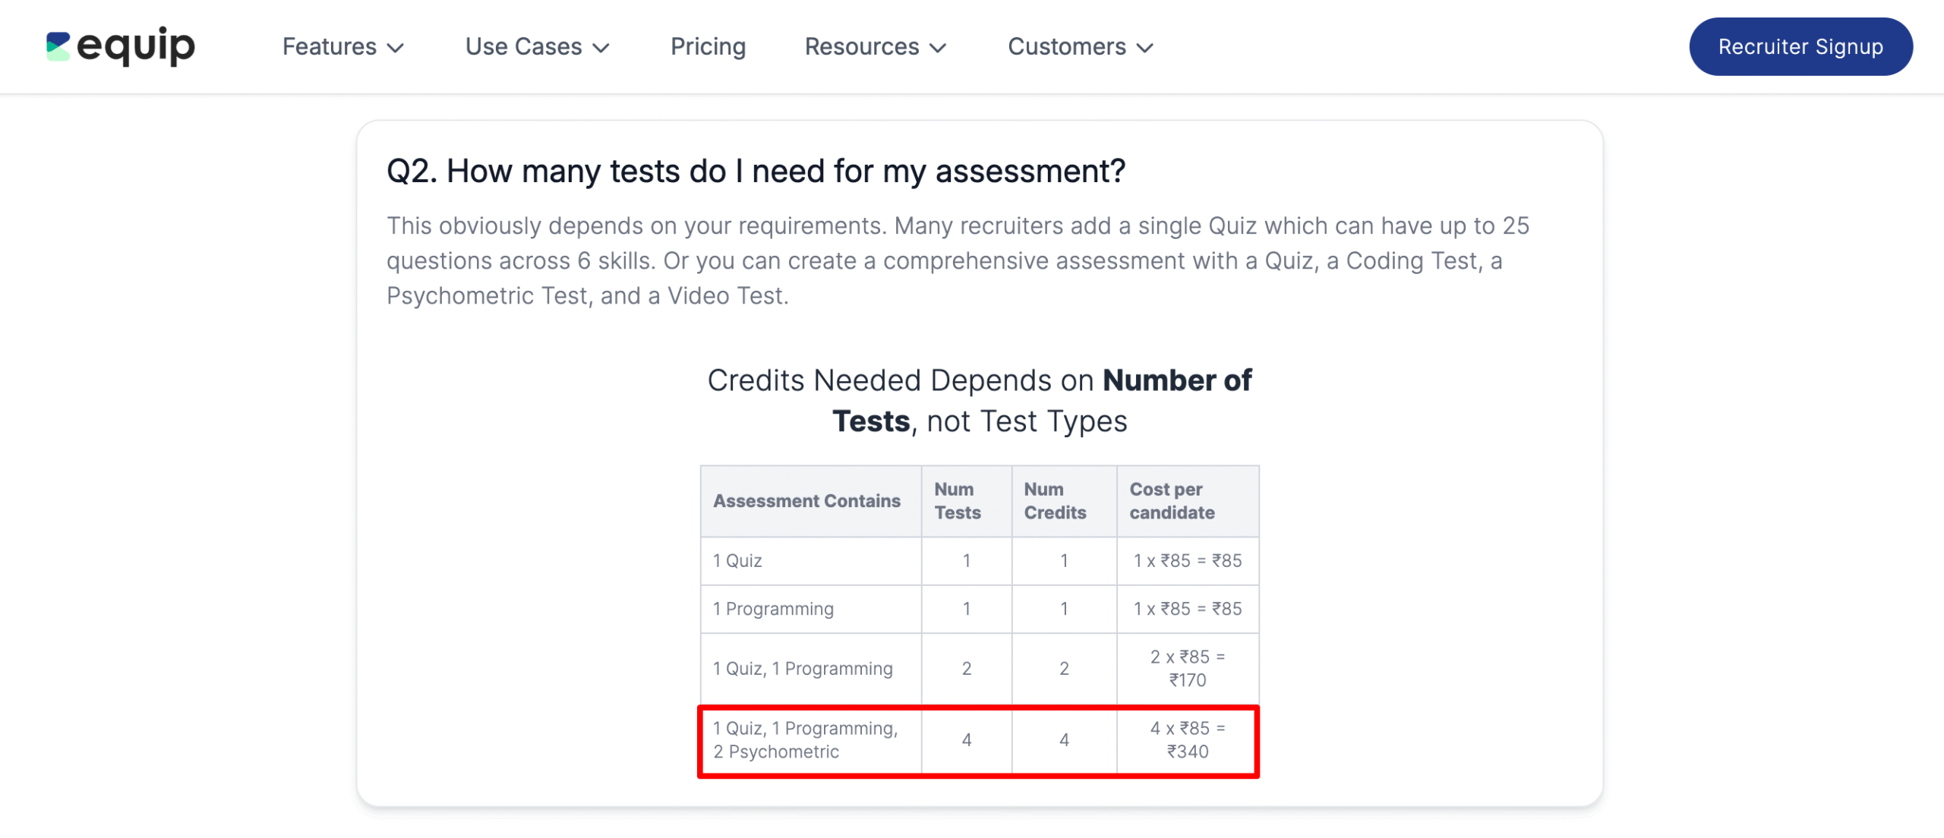Expand the Resources dropdown chevron
This screenshot has height=838, width=1944.
coord(939,48)
